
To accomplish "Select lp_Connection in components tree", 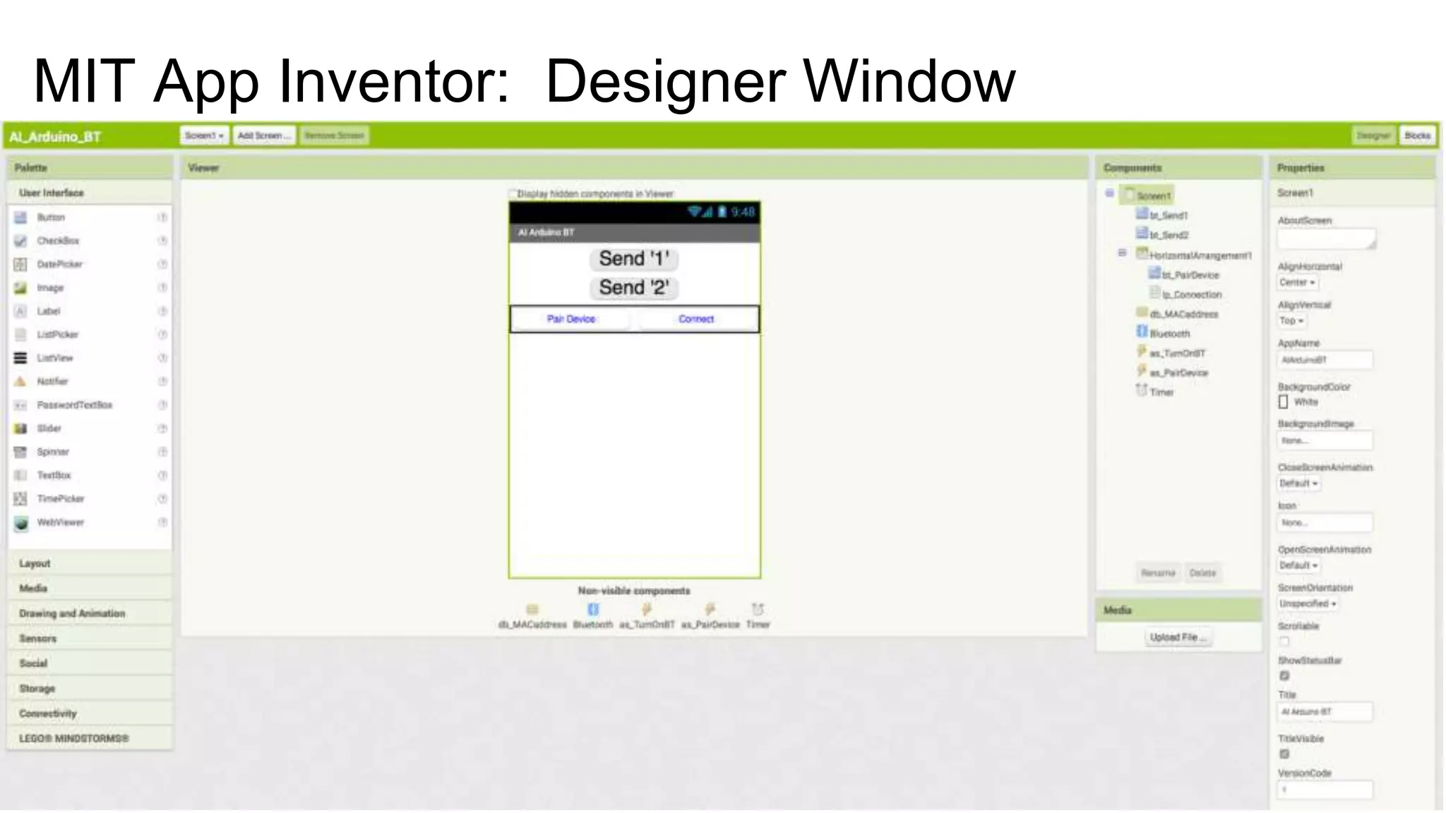I will 1192,294.
